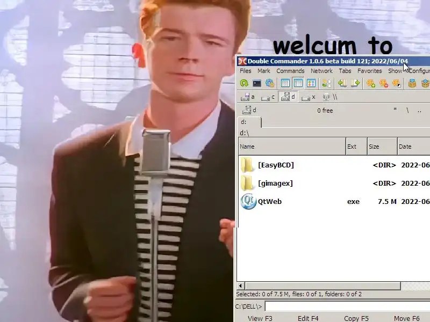This screenshot has height=322, width=430.
Task: Click the Move F6 button
Action: click(407, 318)
